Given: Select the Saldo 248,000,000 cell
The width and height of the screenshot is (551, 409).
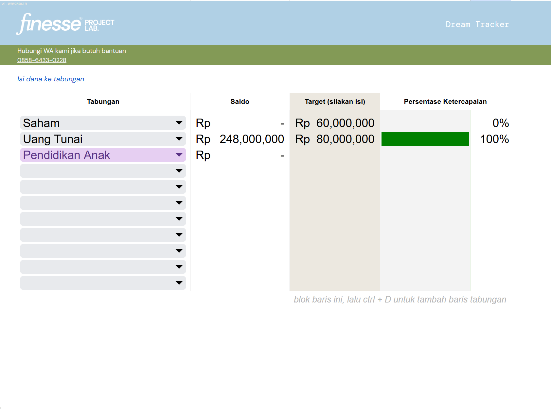Looking at the screenshot, I should coord(240,139).
